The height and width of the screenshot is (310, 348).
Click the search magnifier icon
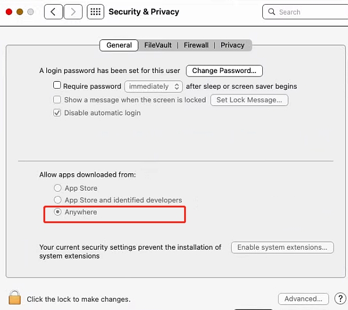(272, 12)
